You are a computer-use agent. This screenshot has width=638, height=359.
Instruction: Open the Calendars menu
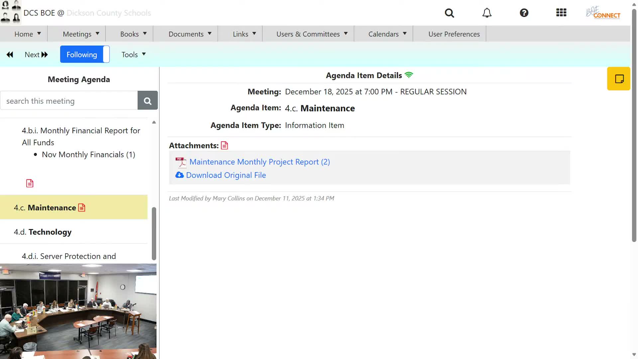pos(387,34)
